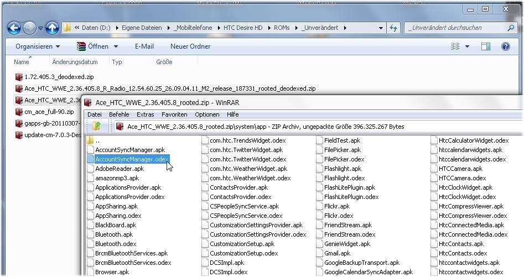Toggle the preview pane icon
This screenshot has width=524, height=277.
(x=486, y=46)
